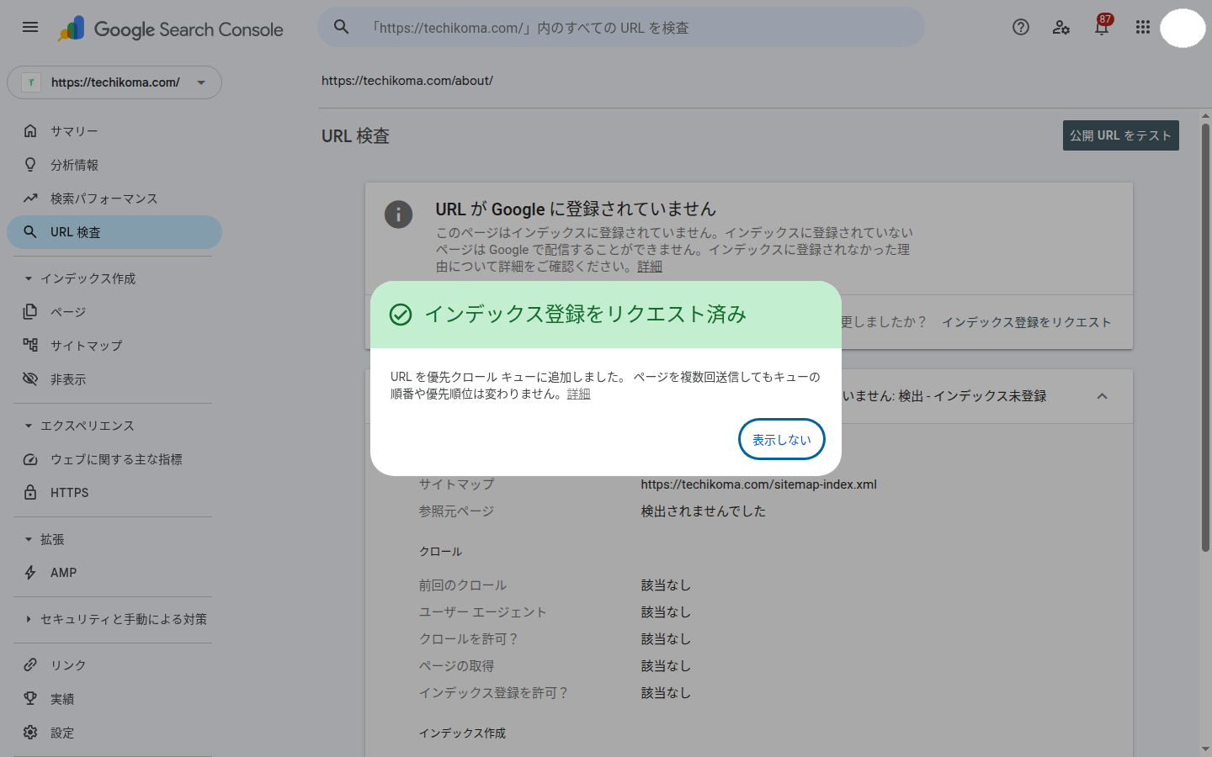Open the HTTPS report item

click(114, 492)
